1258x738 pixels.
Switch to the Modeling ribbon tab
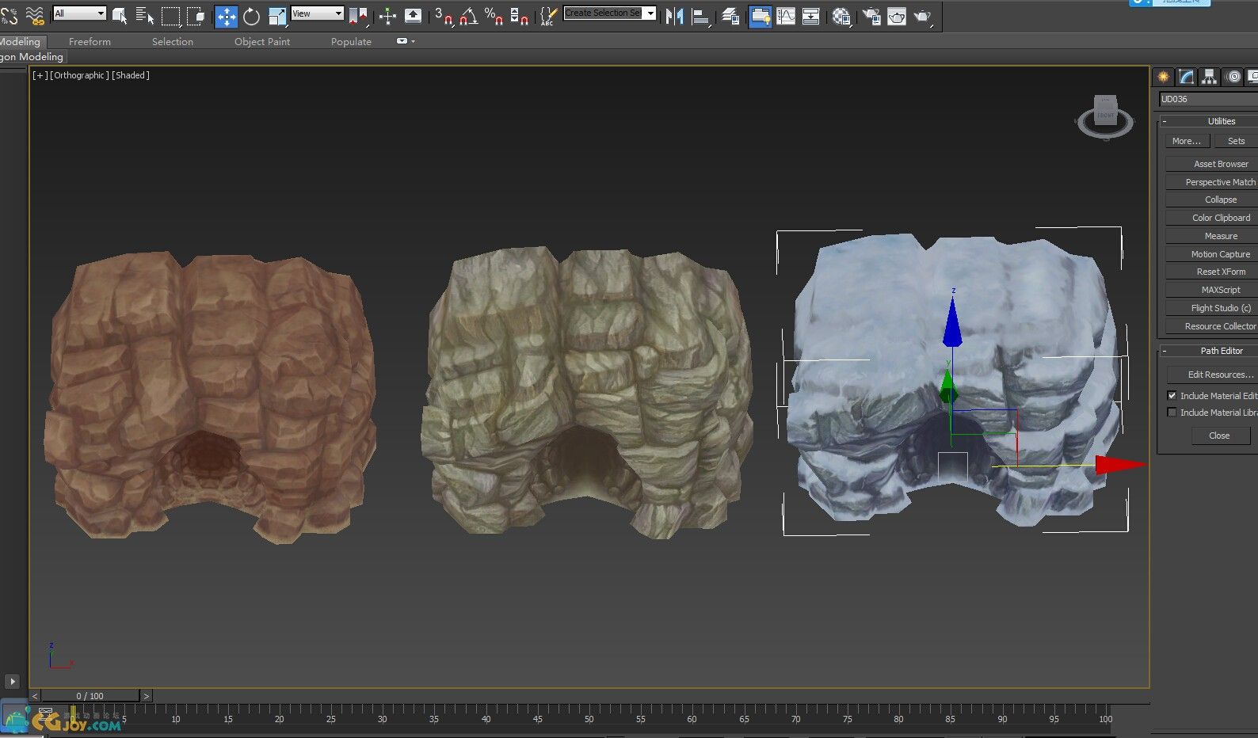point(21,41)
